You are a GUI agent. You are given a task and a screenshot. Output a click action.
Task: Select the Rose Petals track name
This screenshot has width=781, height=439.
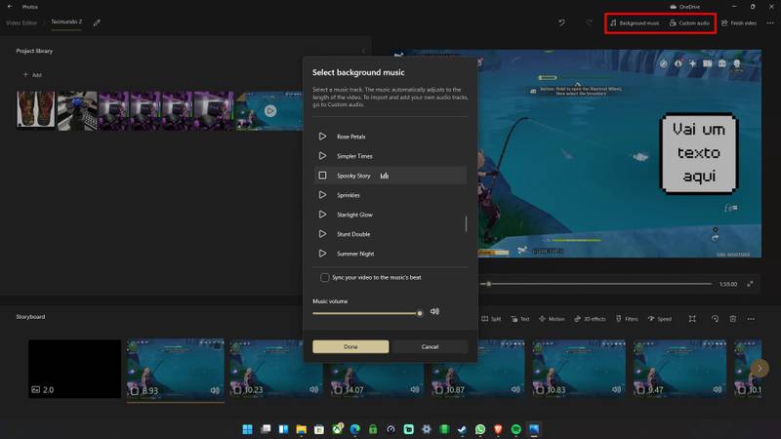click(x=351, y=137)
